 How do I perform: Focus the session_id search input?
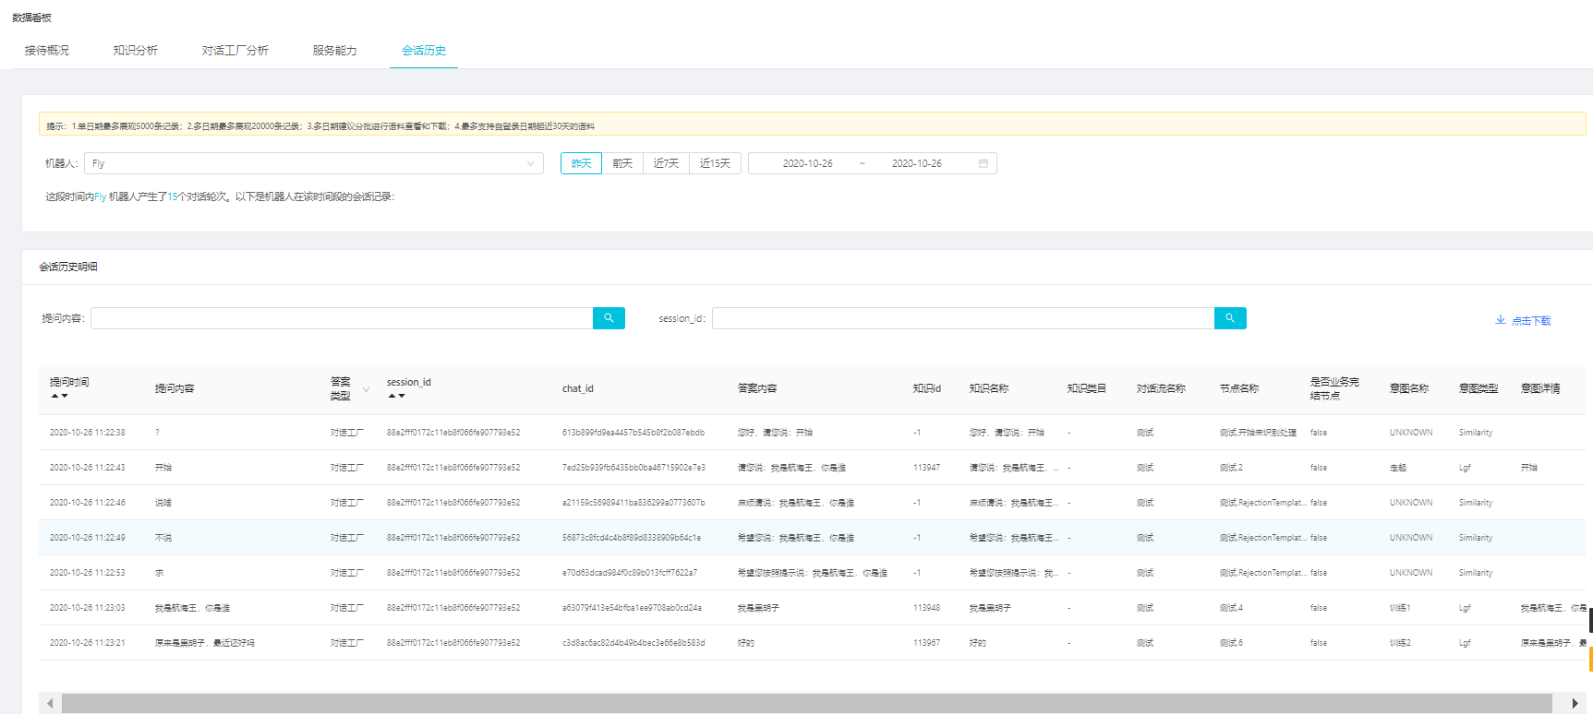(963, 318)
